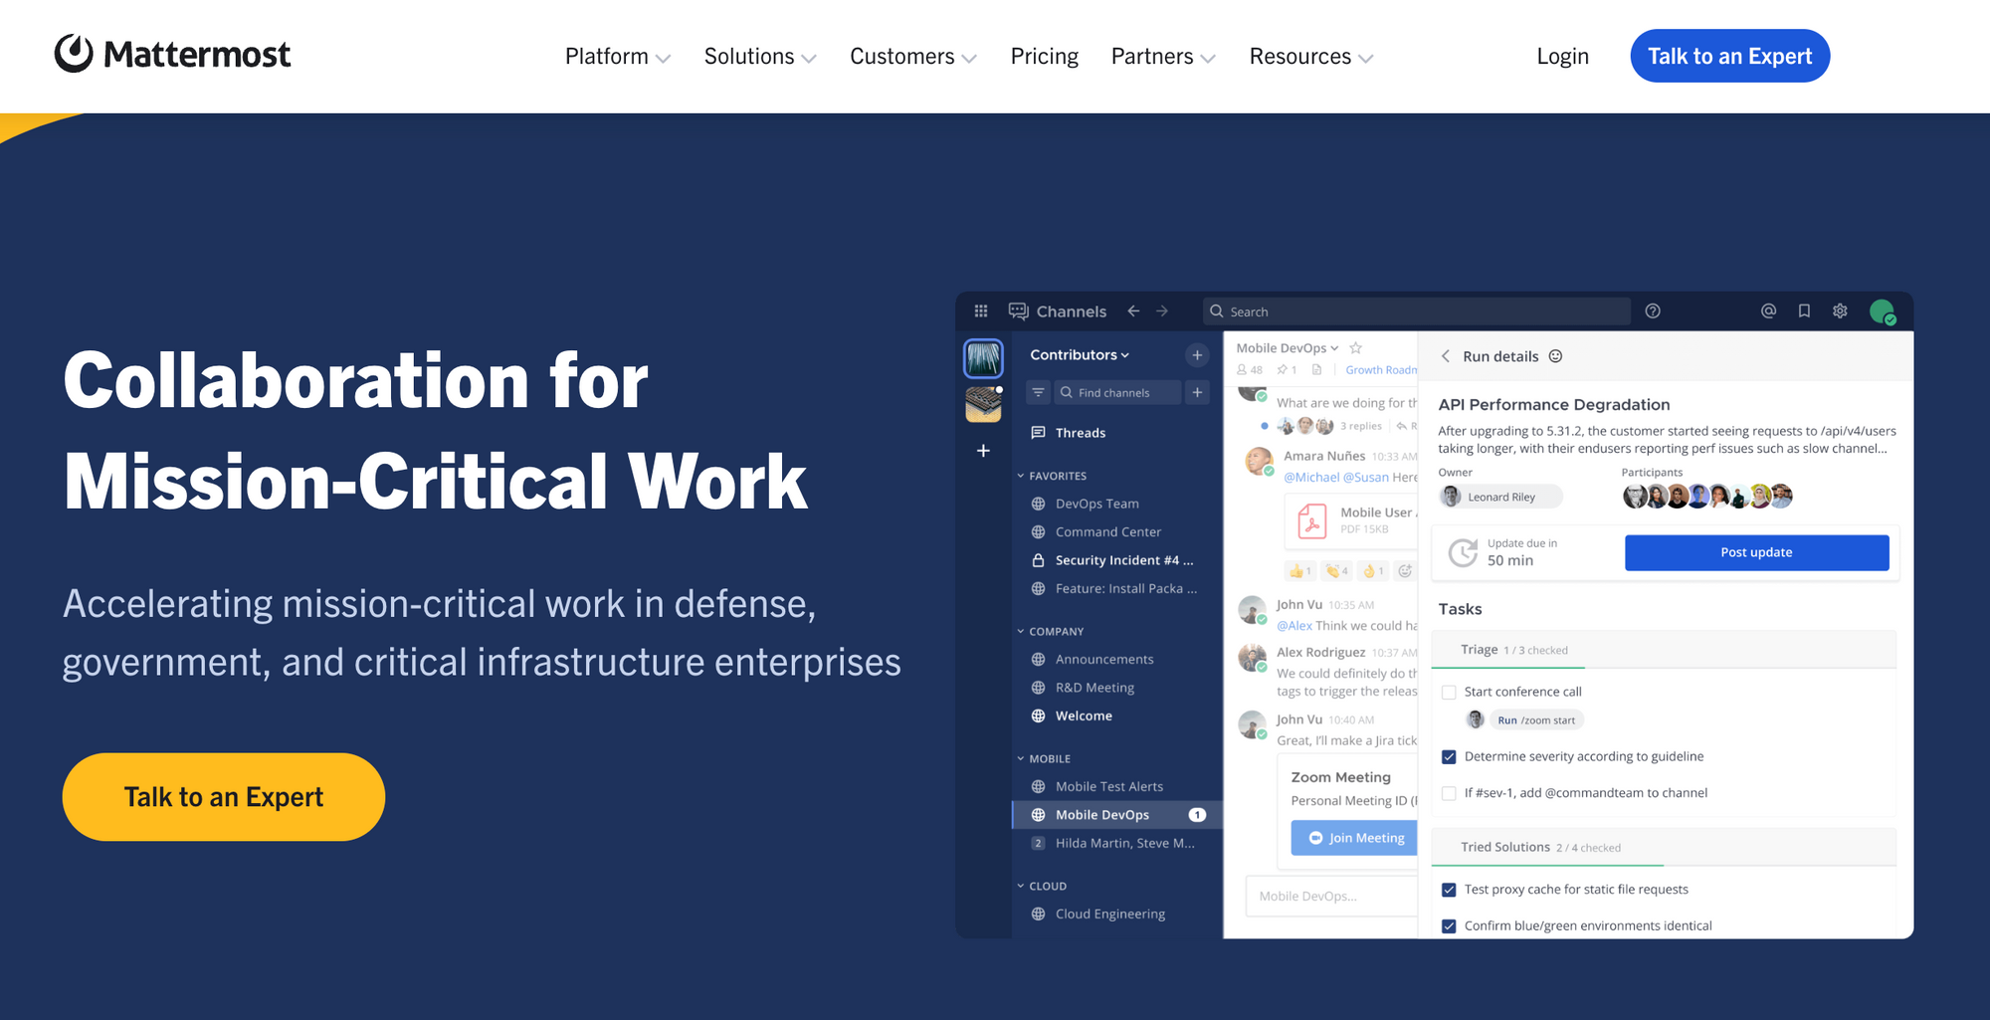Click the Post update button
This screenshot has height=1020, width=1990.
1756,552
